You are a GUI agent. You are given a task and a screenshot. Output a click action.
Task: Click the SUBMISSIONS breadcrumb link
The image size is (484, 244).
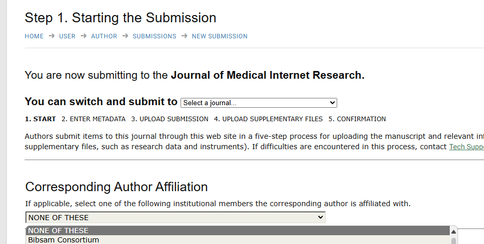(x=155, y=36)
